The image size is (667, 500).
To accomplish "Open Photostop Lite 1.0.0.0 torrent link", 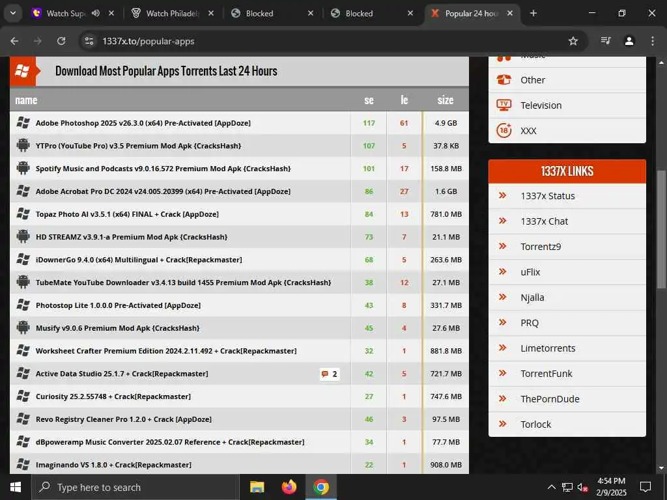I will click(119, 305).
